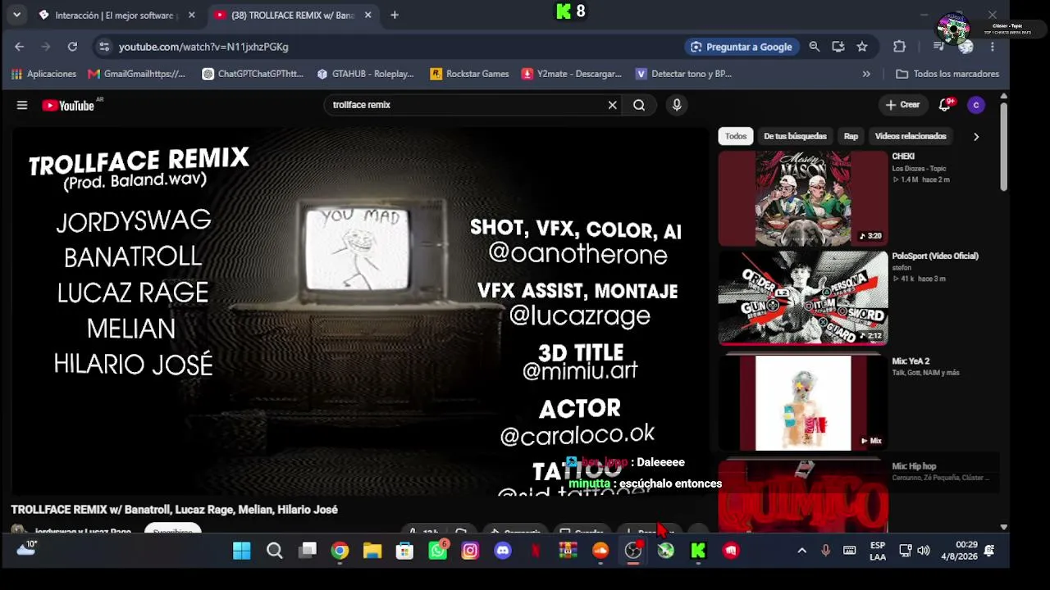1050x590 pixels.
Task: Open the 'Detectar tono y BP' bookmark
Action: point(683,74)
